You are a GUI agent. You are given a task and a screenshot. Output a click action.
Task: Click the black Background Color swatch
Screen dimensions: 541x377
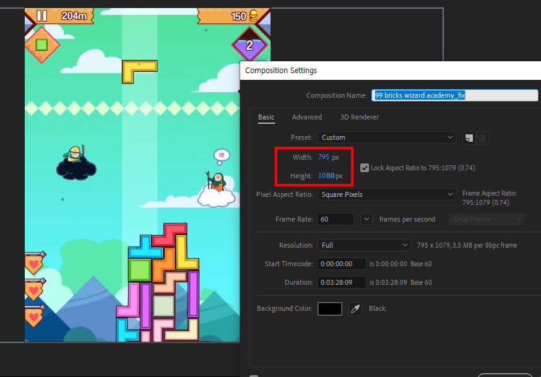tap(330, 309)
